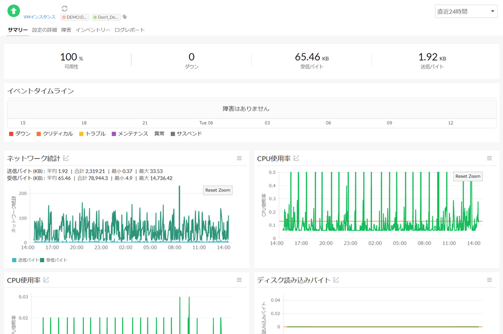Open ディスク読み込みバイト pop-out icon
Image resolution: width=503 pixels, height=334 pixels.
[x=336, y=280]
